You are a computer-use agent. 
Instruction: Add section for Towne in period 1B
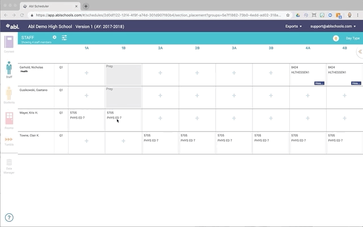pyautogui.click(x=123, y=141)
